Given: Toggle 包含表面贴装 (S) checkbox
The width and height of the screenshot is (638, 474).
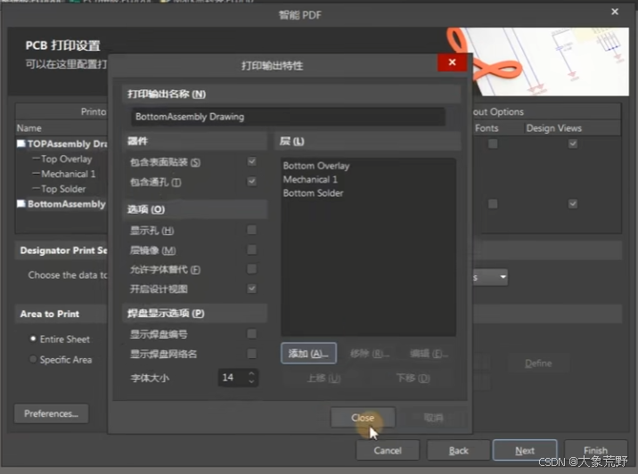Looking at the screenshot, I should pyautogui.click(x=252, y=161).
